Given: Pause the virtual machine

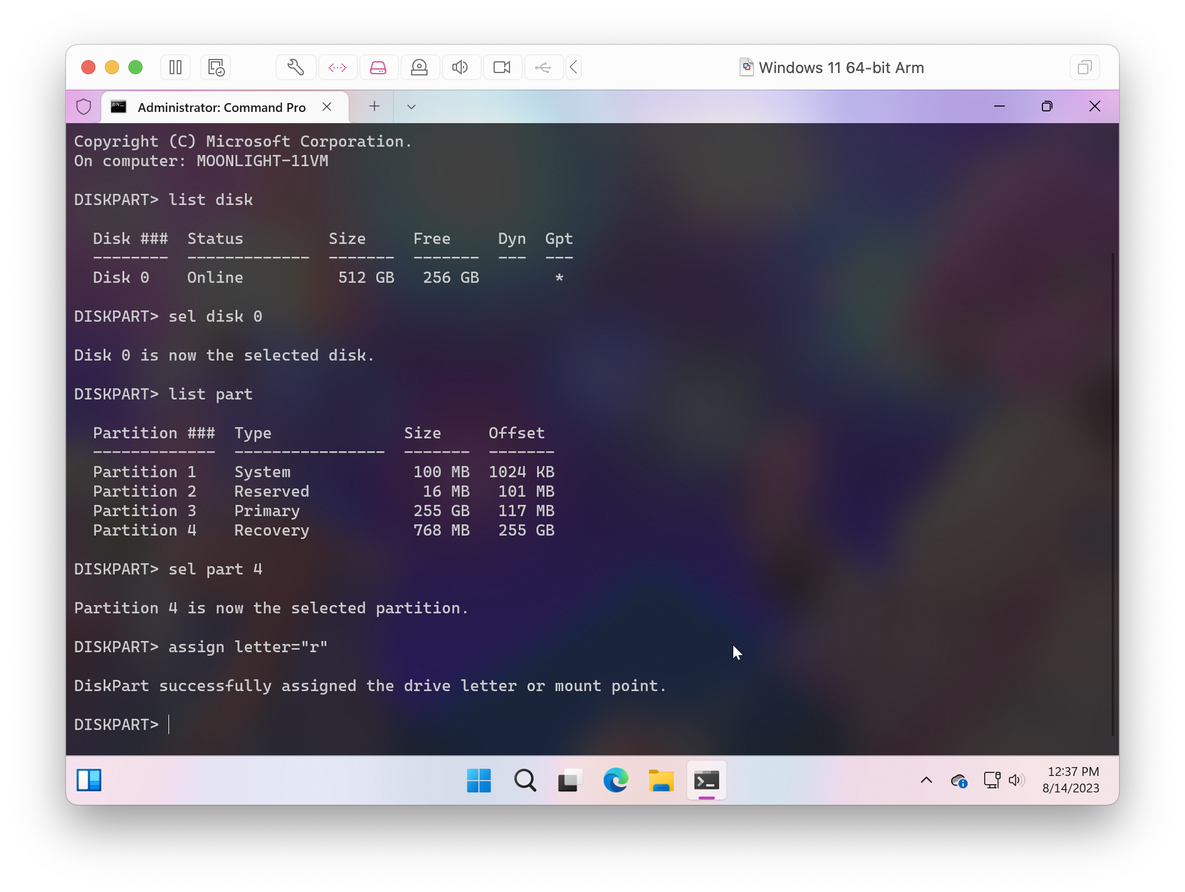Looking at the screenshot, I should point(176,68).
